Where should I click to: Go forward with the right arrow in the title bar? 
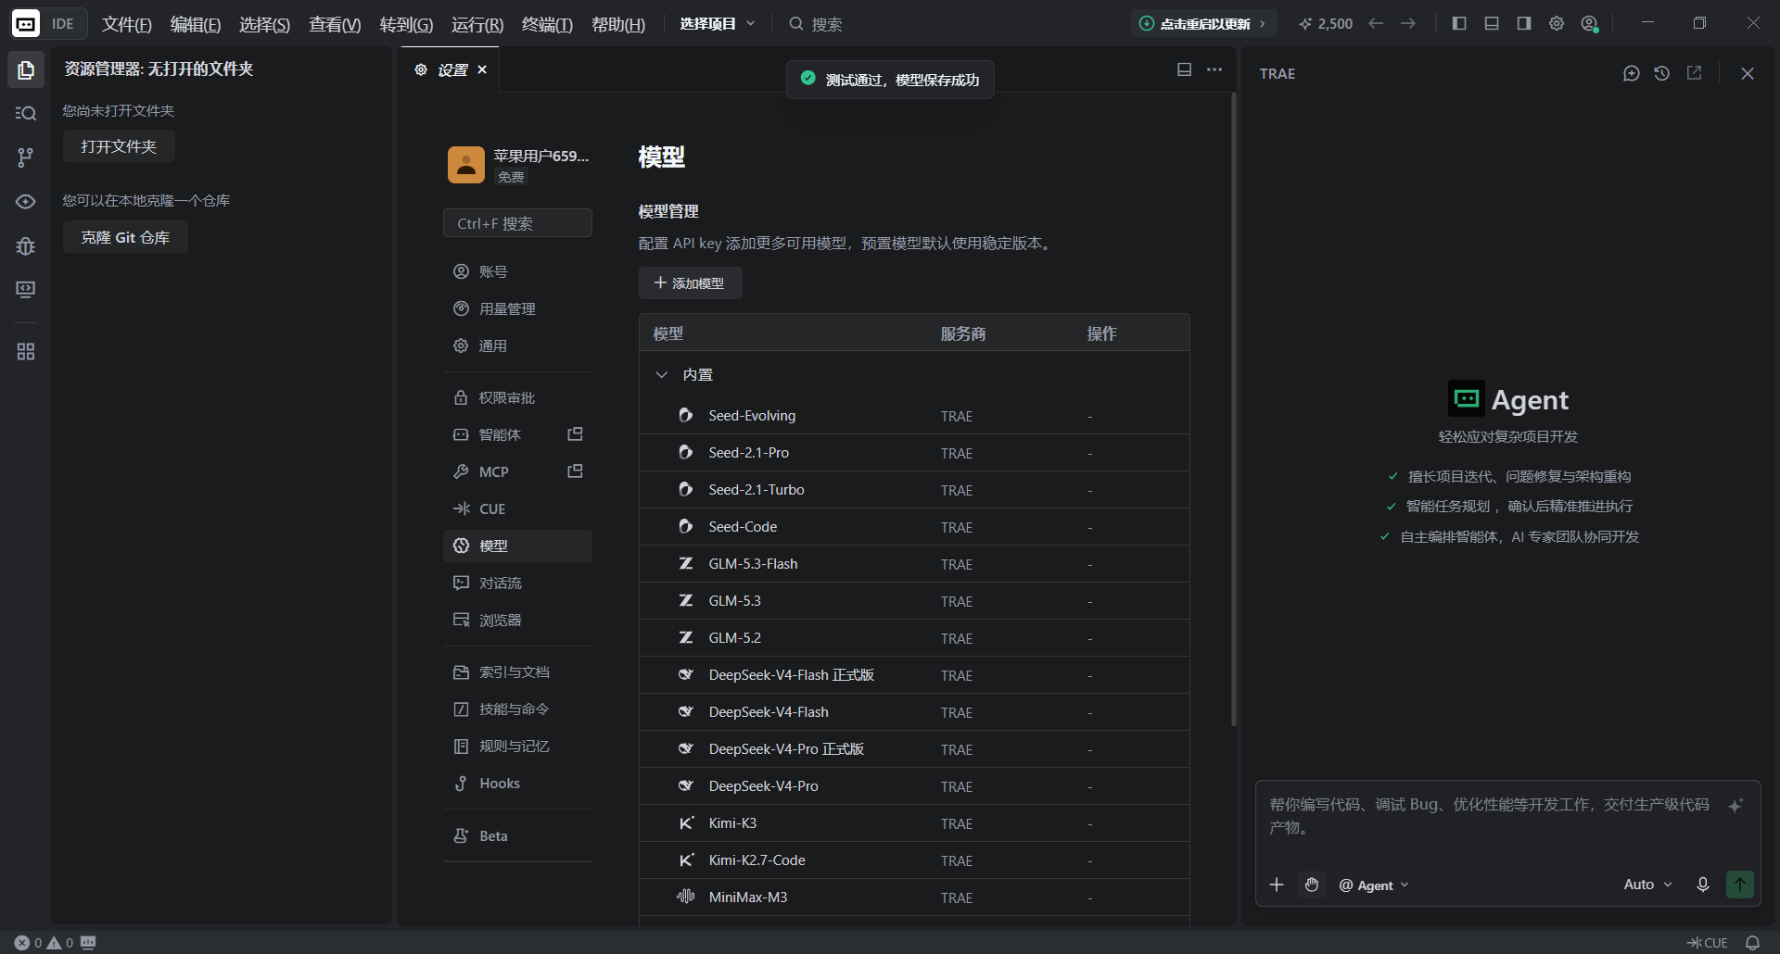coord(1408,23)
